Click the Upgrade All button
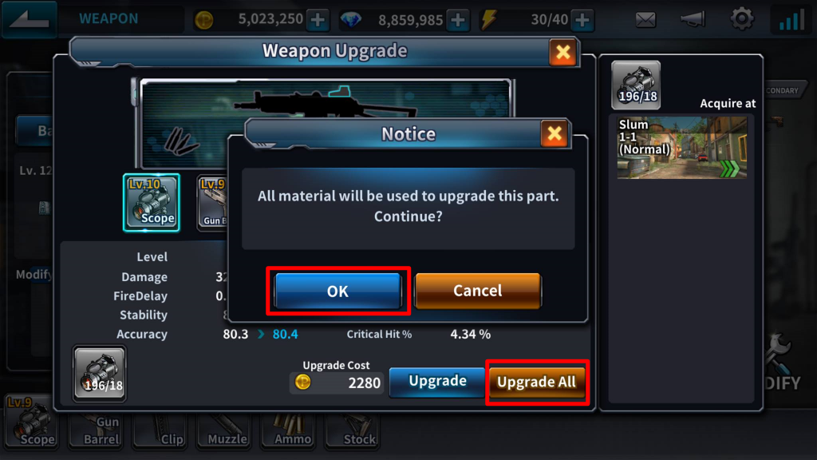Image resolution: width=817 pixels, height=460 pixels. [537, 382]
